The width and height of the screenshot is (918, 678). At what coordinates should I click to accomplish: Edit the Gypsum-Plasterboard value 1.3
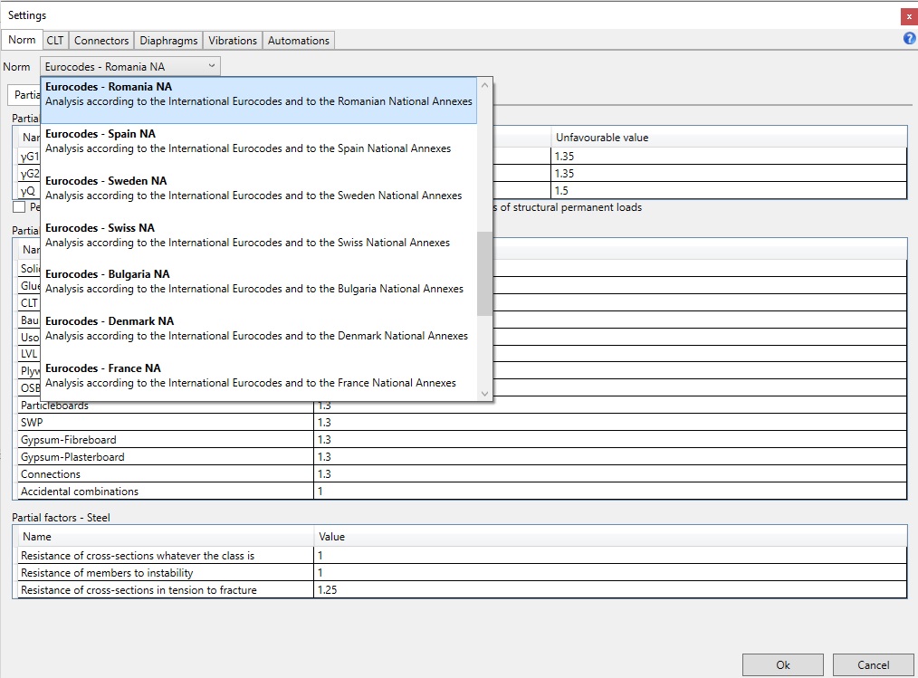point(610,457)
